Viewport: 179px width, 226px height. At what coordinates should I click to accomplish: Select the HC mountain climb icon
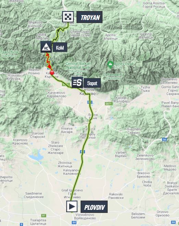[x=46, y=47]
